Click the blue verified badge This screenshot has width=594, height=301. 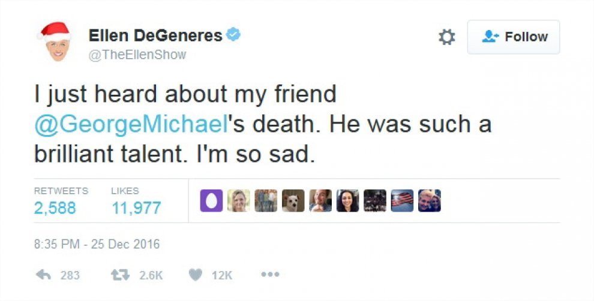click(234, 35)
